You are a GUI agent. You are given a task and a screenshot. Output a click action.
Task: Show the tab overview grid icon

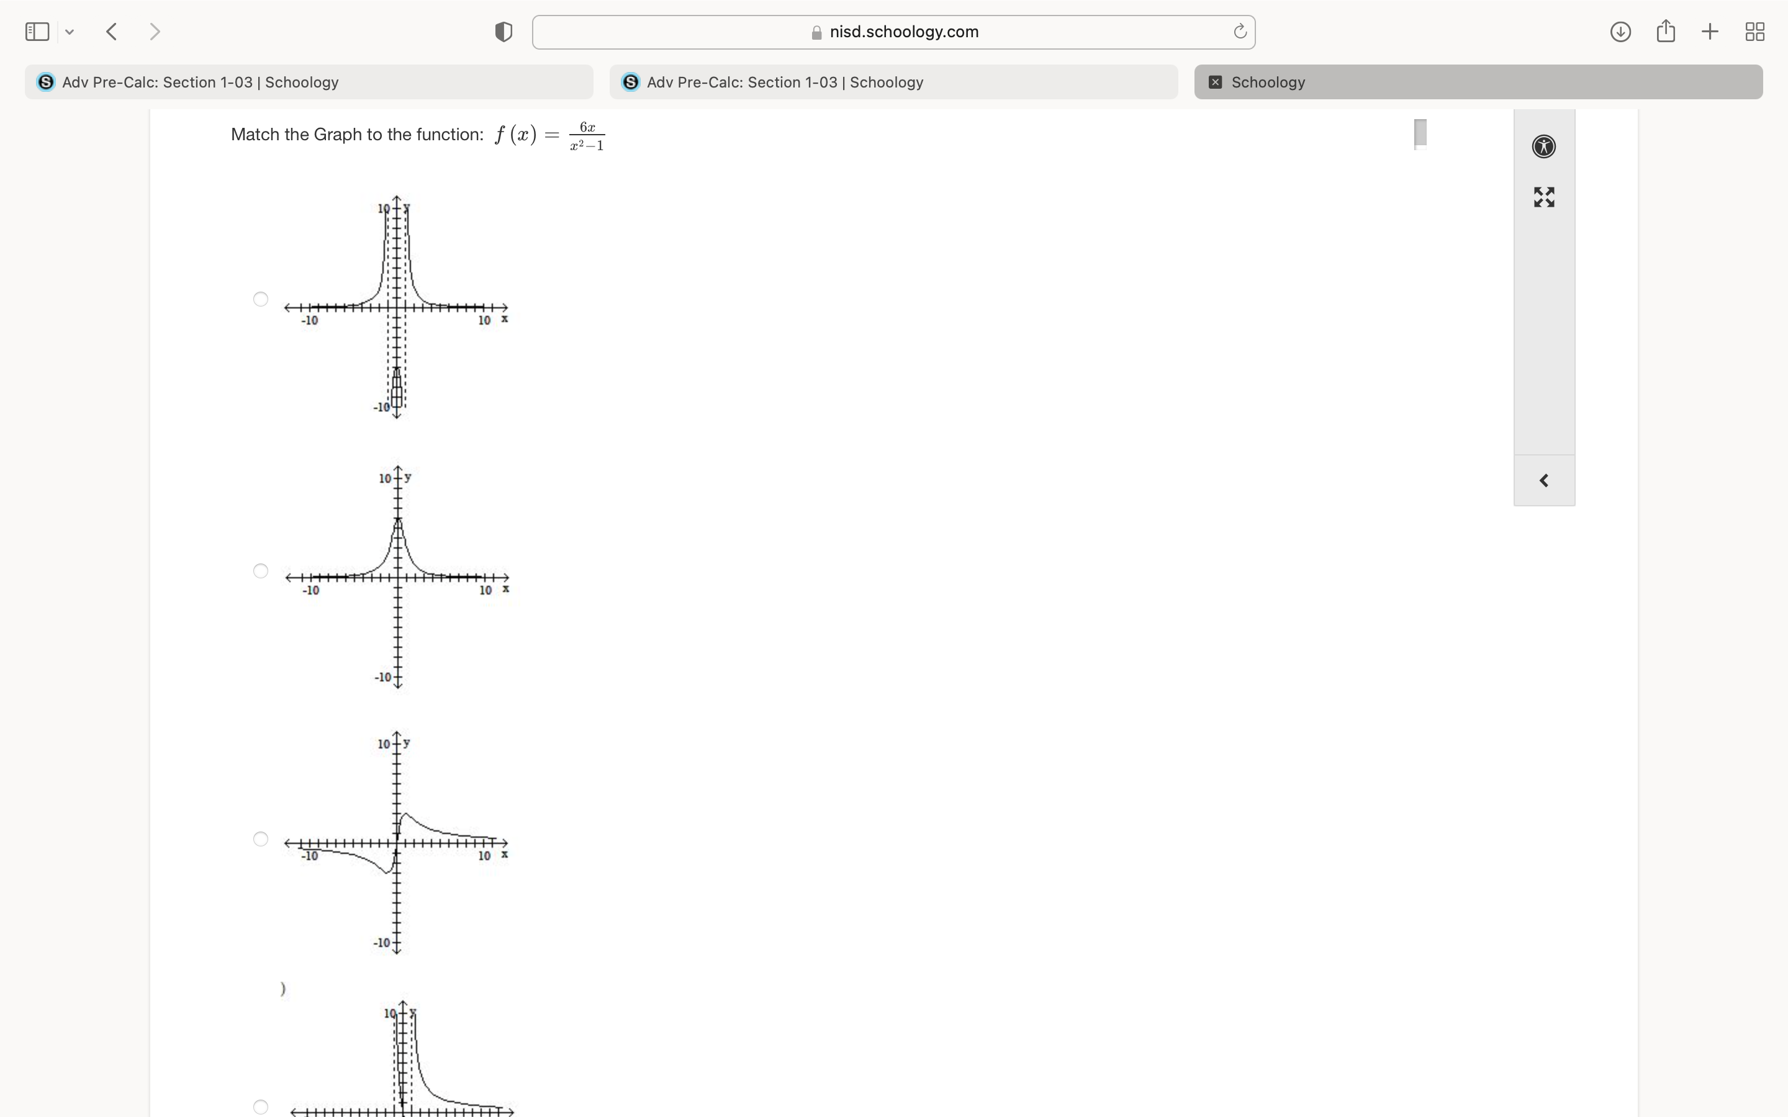pos(1754,32)
